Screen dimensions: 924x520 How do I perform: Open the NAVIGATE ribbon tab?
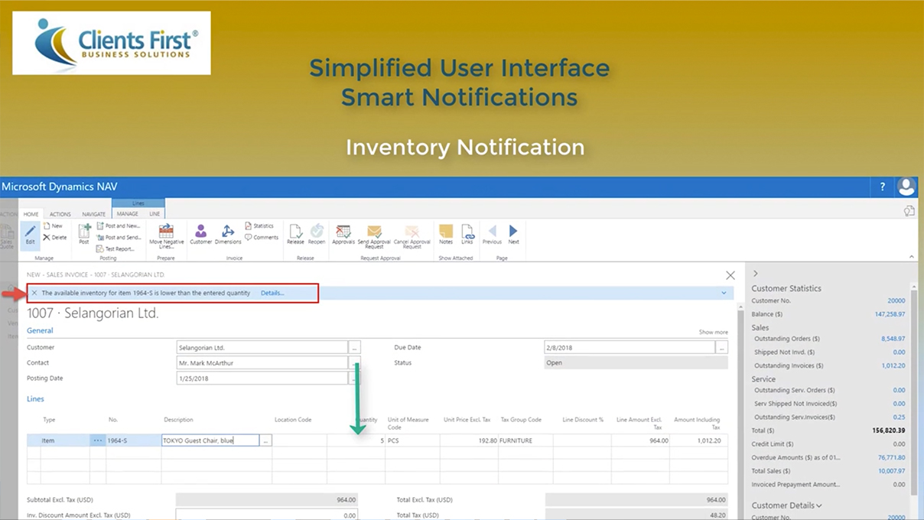click(94, 214)
